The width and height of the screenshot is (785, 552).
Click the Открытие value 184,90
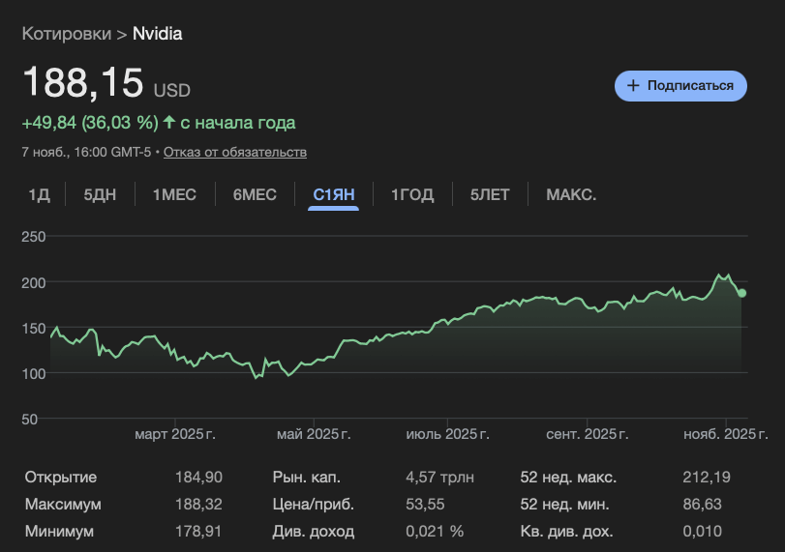(x=198, y=477)
